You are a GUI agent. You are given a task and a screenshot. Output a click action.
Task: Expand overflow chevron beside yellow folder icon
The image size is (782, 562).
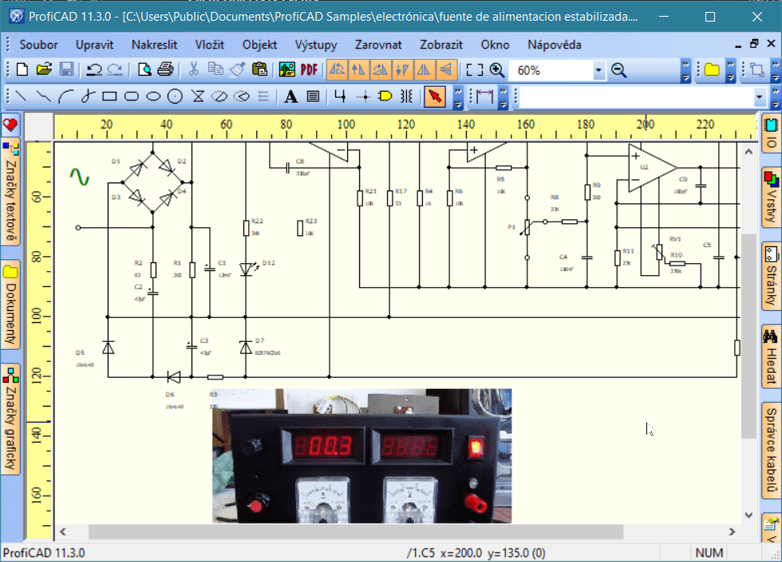pos(730,70)
